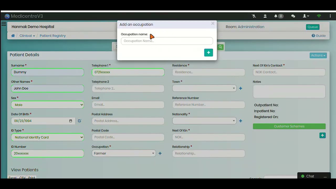Open the Clinical breadcrumb dropdown
The width and height of the screenshot is (336, 189).
[27, 36]
